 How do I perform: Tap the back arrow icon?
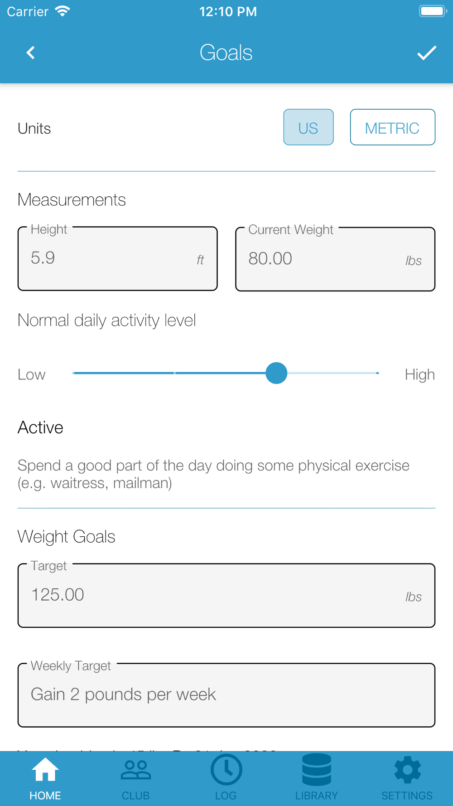tap(30, 53)
